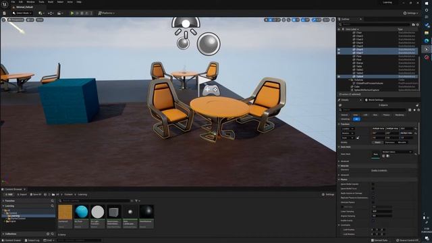Edit the Linear Damping value field
The height and width of the screenshot is (243, 432).
[x=381, y=211]
